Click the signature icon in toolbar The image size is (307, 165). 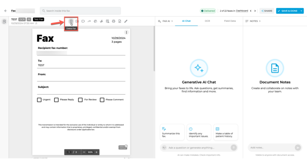tap(101, 21)
